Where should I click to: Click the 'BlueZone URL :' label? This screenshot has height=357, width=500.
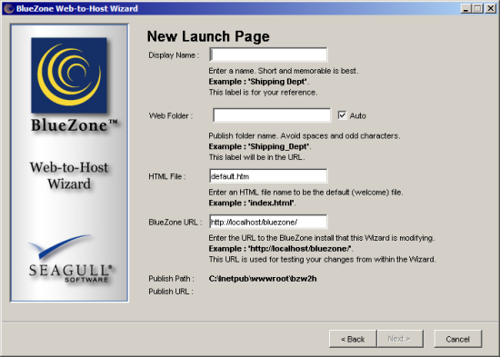coord(175,223)
